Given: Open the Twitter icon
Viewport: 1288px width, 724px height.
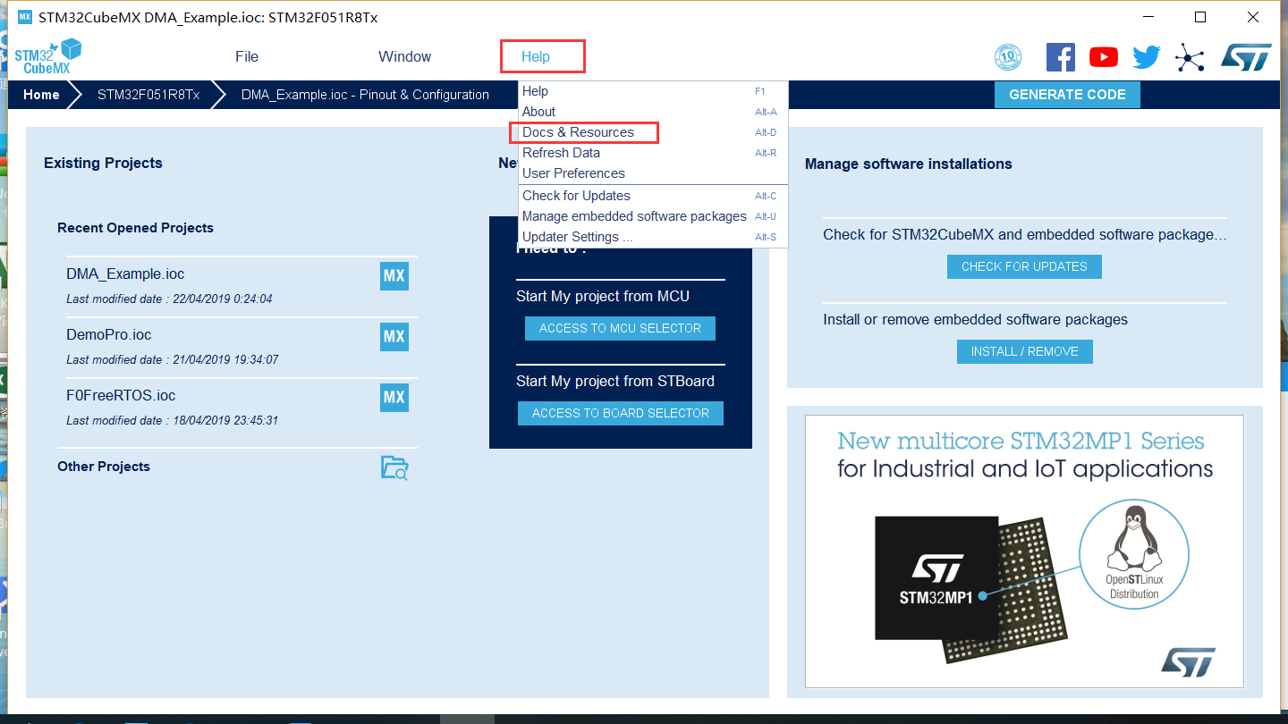Looking at the screenshot, I should [x=1146, y=56].
